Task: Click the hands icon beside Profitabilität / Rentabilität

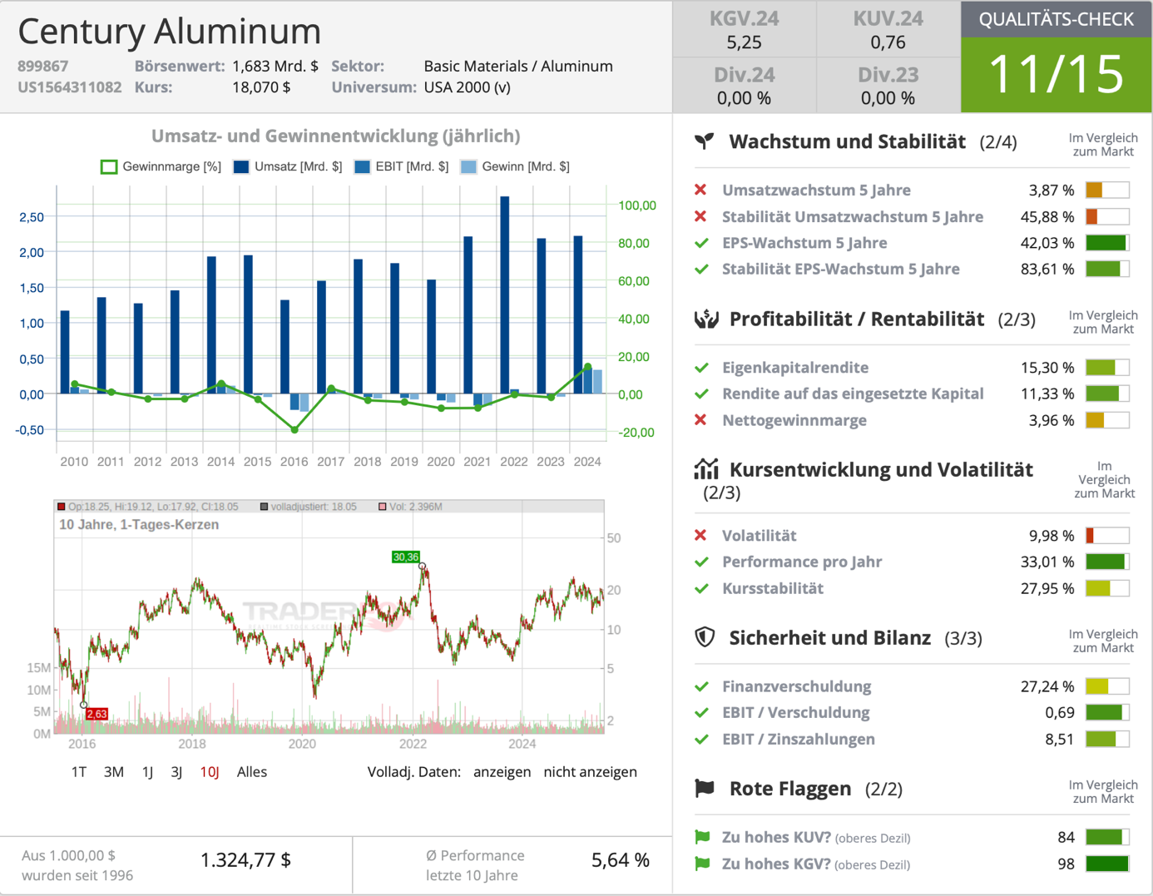Action: click(705, 319)
